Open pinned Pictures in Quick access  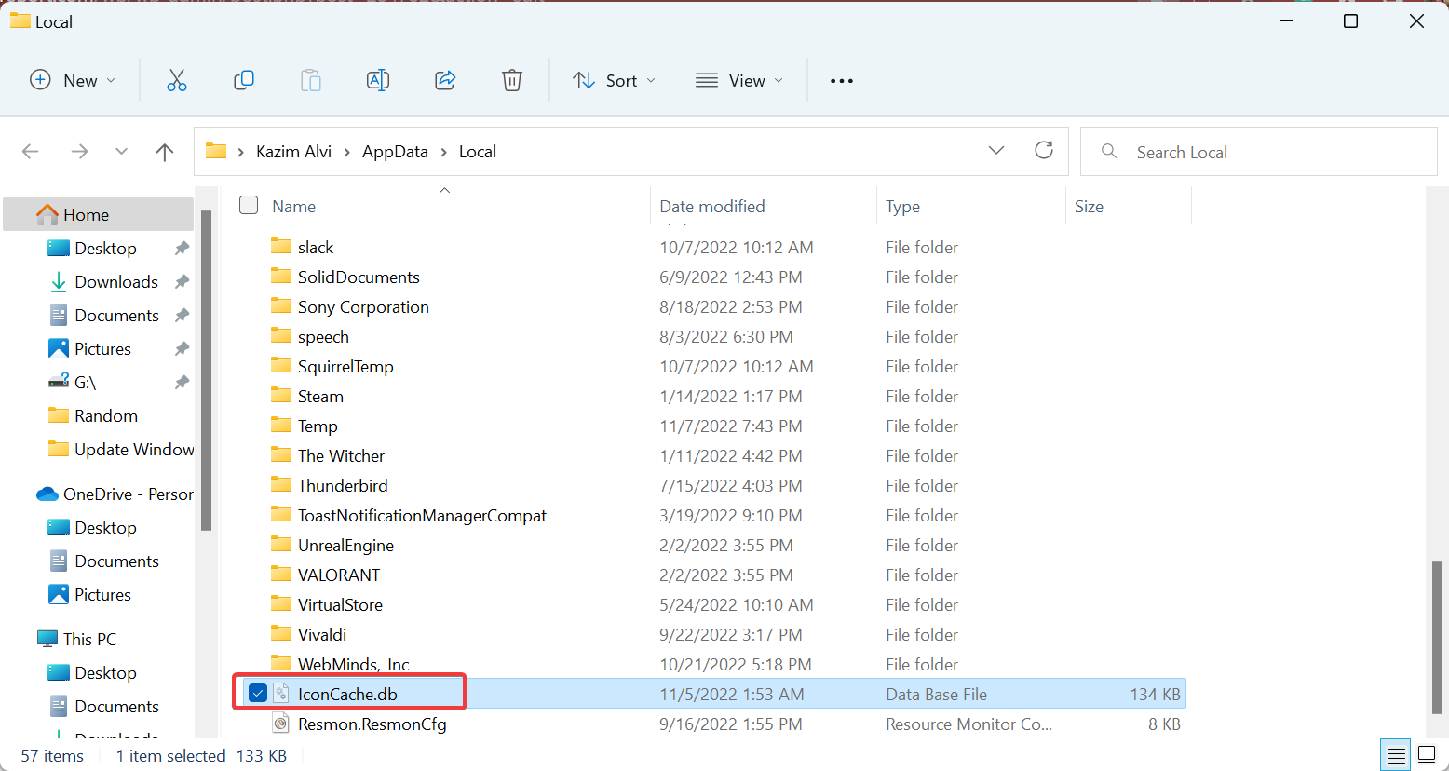coord(102,348)
